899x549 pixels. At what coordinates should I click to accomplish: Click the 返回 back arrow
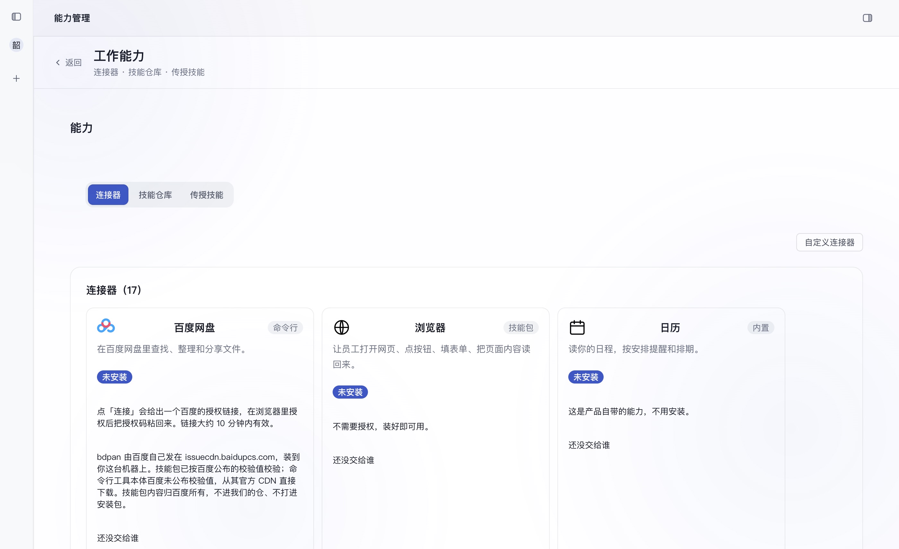point(58,63)
